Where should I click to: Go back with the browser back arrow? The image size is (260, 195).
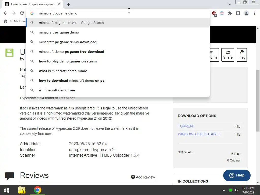pyautogui.click(x=6, y=13)
